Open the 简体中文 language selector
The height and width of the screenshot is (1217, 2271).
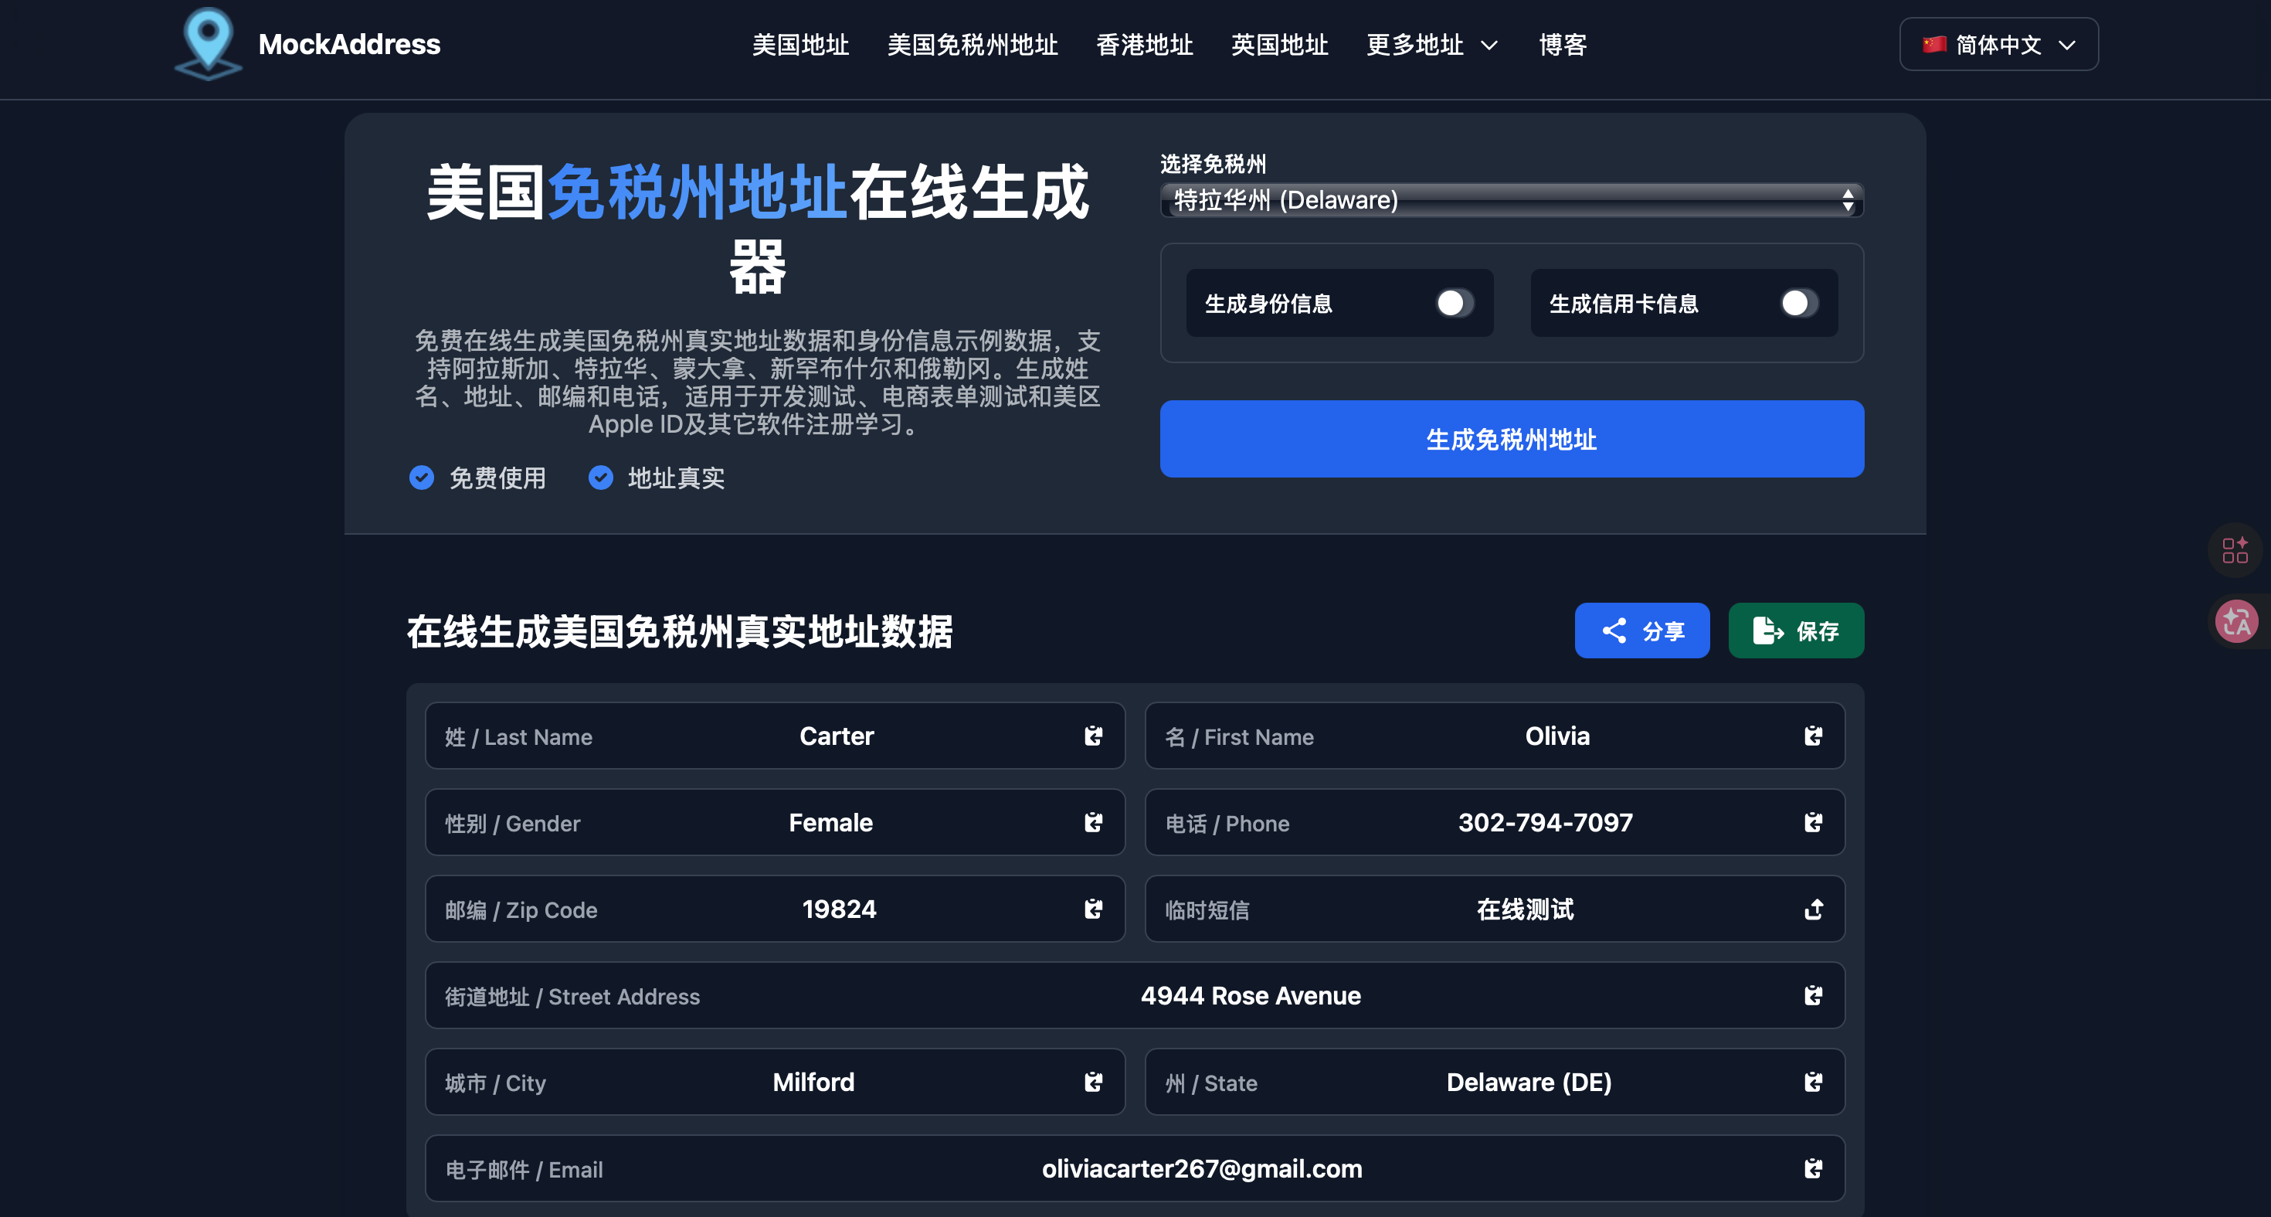point(1998,45)
